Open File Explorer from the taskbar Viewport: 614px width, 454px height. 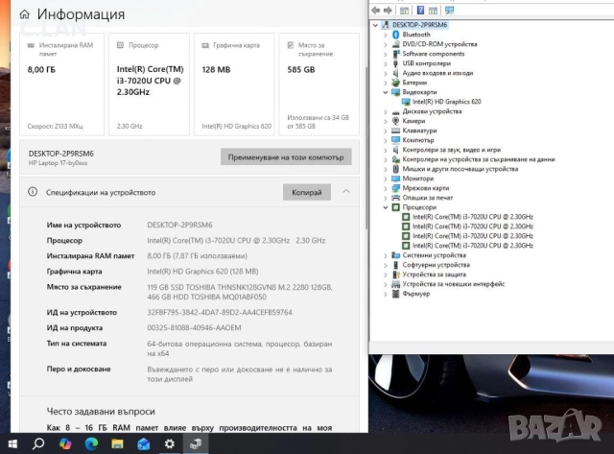[117, 443]
